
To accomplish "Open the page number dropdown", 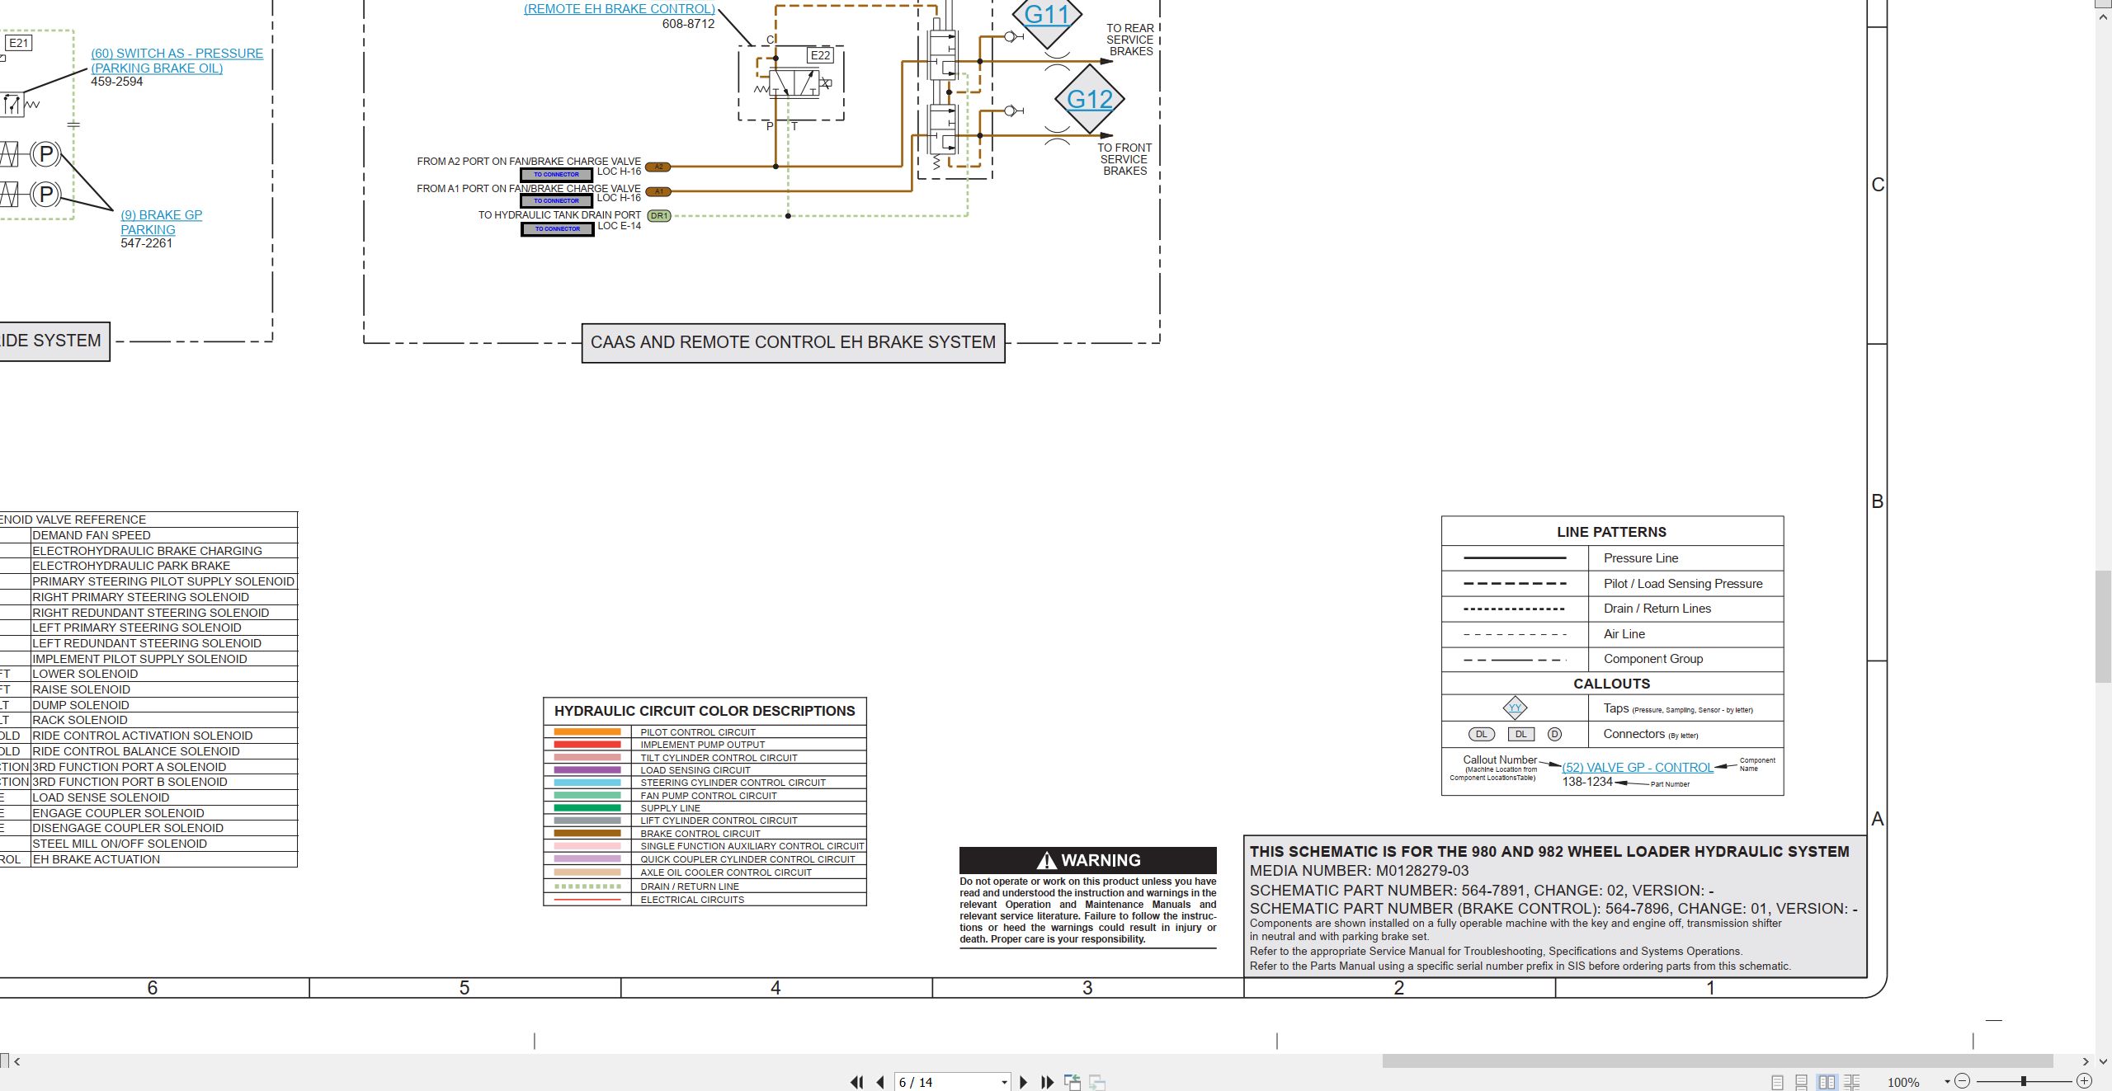I will click(1004, 1082).
